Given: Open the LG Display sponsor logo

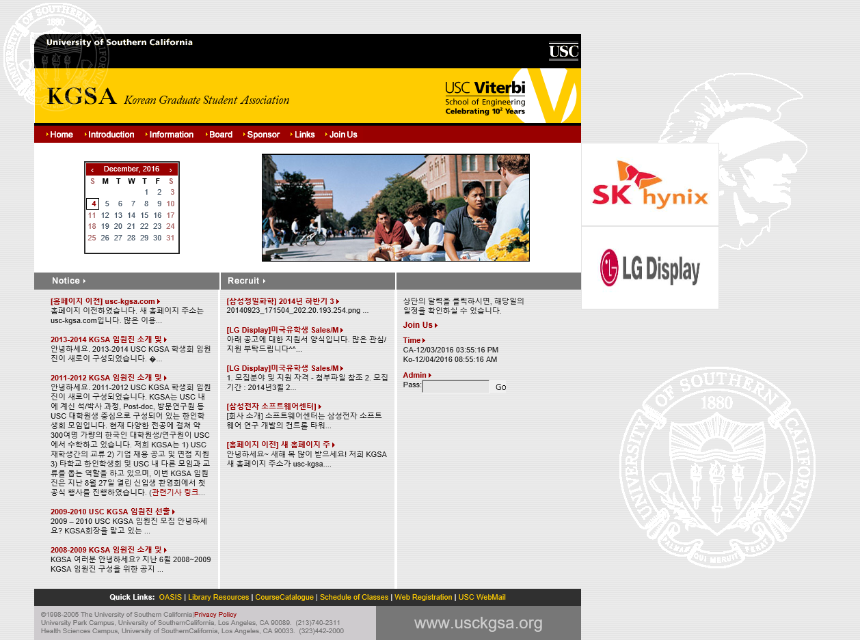Looking at the screenshot, I should 649,268.
